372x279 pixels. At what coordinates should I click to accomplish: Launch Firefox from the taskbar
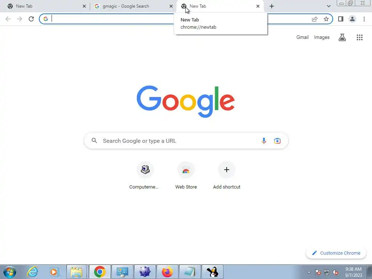coord(167,272)
